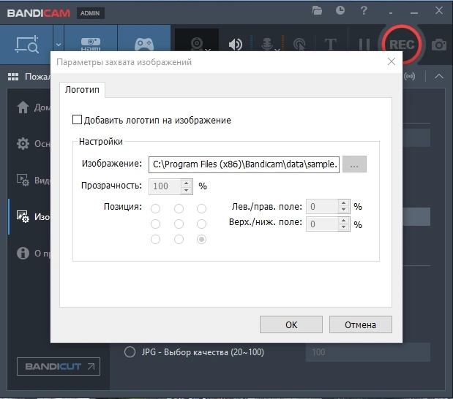This screenshot has height=399, width=453.
Task: Click the pause recording icon
Action: (364, 45)
